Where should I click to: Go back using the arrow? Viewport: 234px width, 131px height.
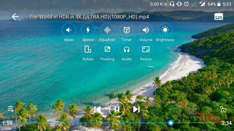15,17
